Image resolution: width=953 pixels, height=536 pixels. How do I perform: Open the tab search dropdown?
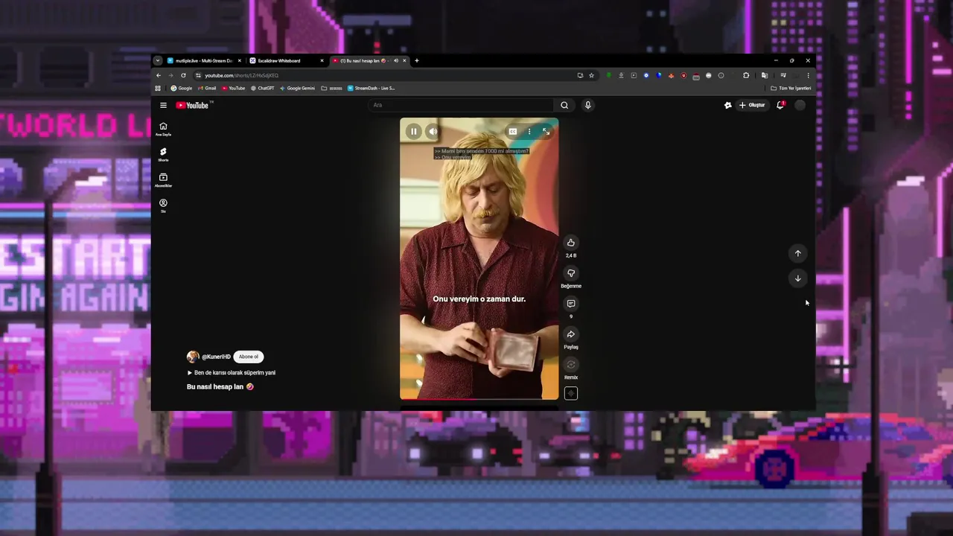coord(158,60)
